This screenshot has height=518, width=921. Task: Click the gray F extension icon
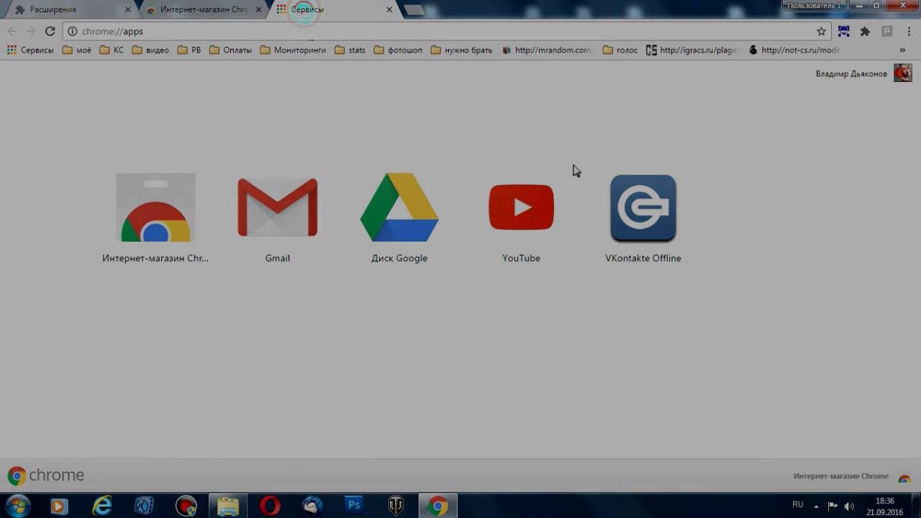point(886,31)
